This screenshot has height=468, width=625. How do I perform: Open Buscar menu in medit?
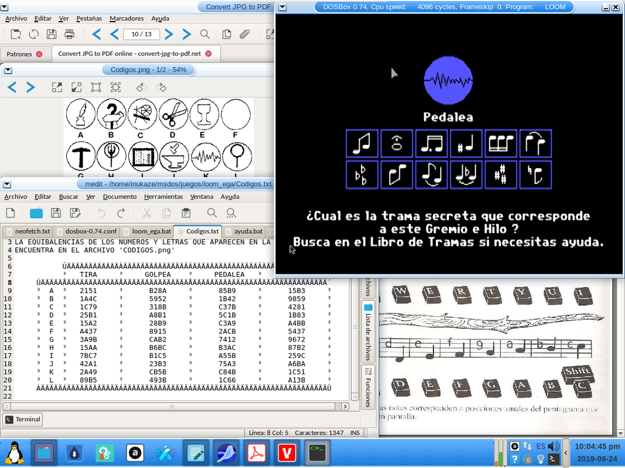[69, 197]
